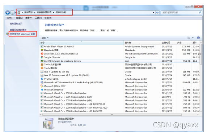Viewport: 207px width, 132px height.
Task: Select Microsoft Visual C++ 2008 x64 9.0.30729.17 row
Action: (x=120, y=104)
